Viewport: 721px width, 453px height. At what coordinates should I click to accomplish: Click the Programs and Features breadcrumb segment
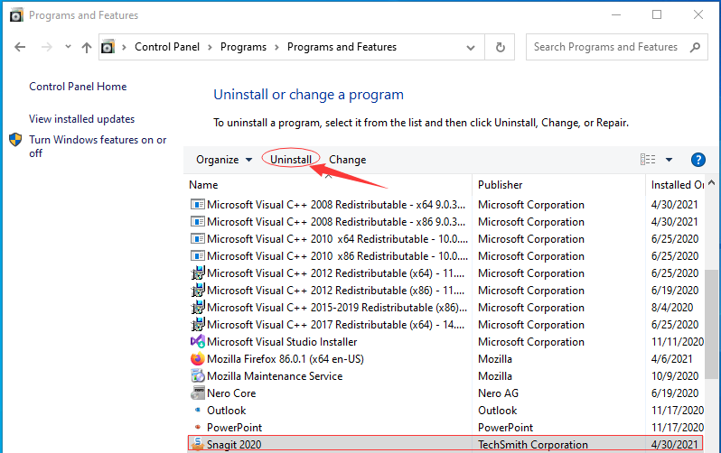[342, 47]
